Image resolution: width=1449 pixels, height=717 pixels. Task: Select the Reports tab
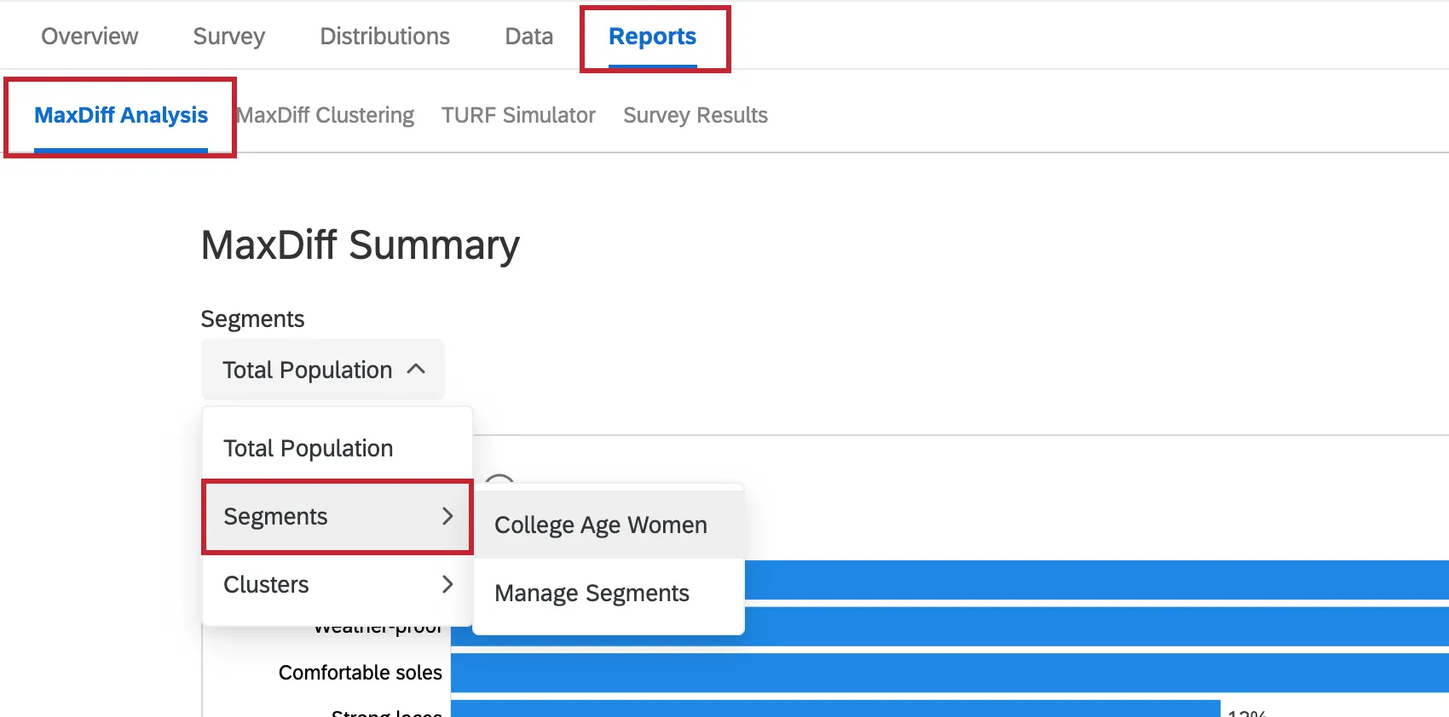point(652,37)
